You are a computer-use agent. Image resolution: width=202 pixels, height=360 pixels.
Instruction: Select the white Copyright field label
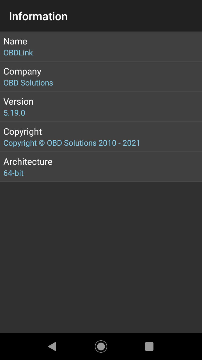[23, 132]
